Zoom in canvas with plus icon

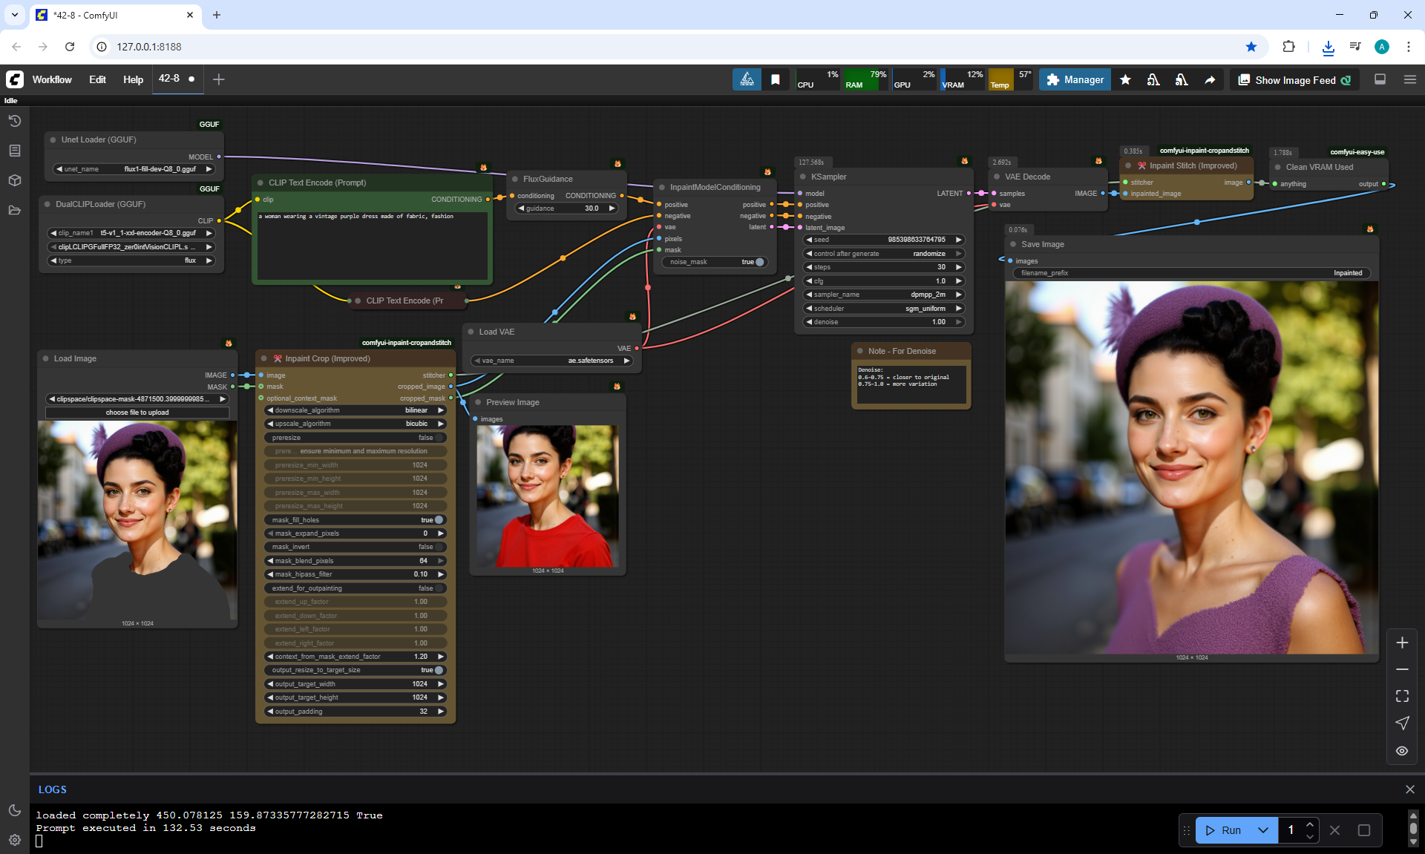1402,643
